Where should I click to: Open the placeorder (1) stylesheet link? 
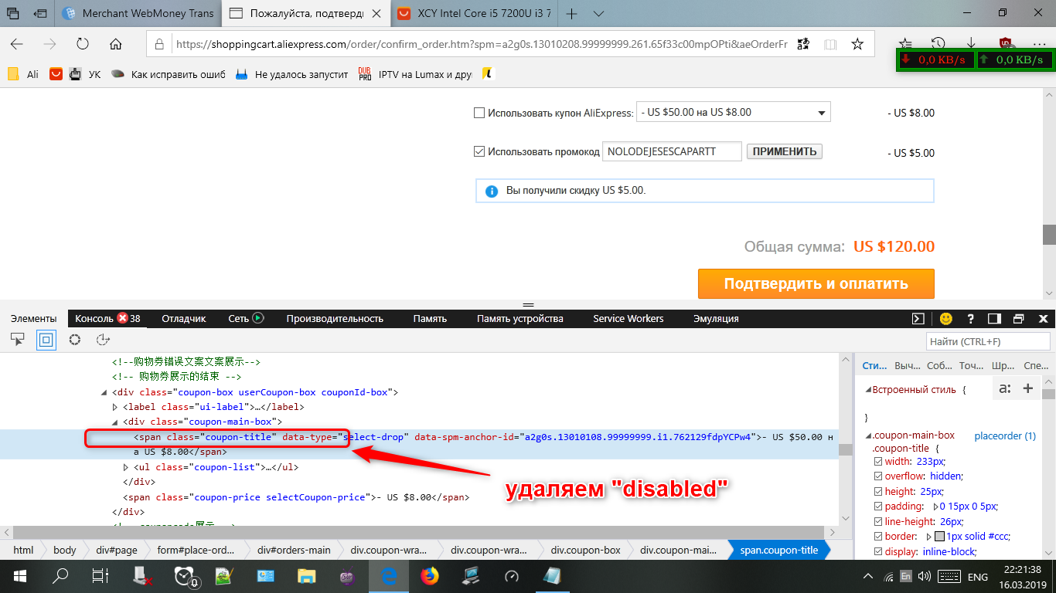tap(1005, 435)
